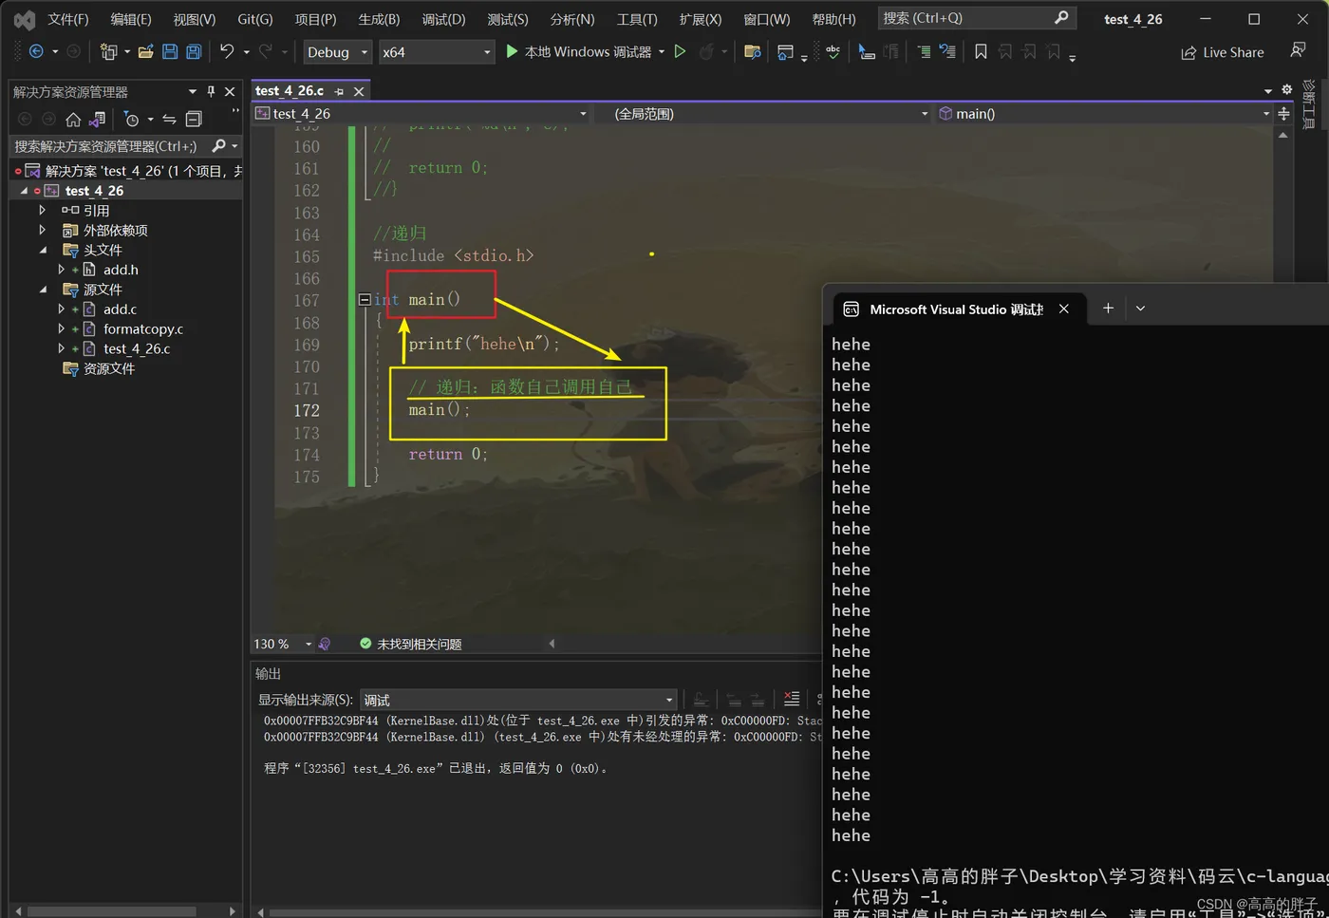The image size is (1329, 918).
Task: Open the 编辑(E) menu
Action: click(x=130, y=19)
